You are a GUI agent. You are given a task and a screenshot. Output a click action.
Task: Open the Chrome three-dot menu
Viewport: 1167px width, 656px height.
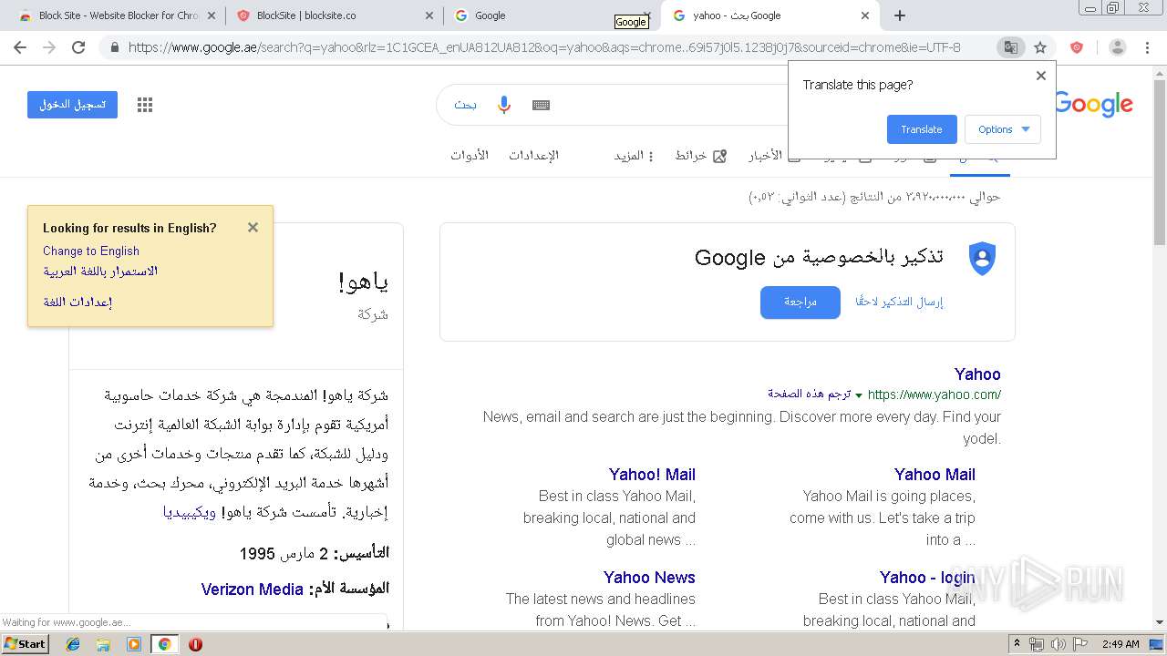[x=1147, y=47]
